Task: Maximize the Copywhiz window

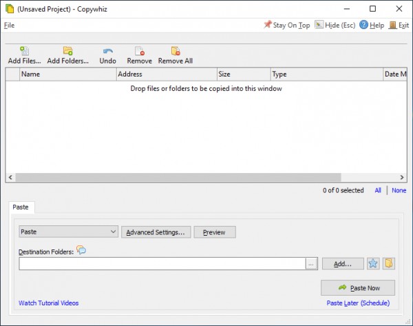Action: tap(372, 9)
